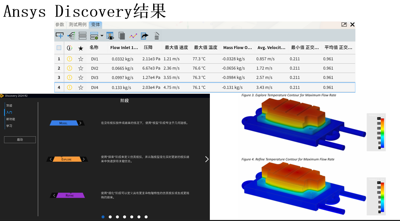
Task: Click the warning status icon for DV1
Action: tap(69, 59)
